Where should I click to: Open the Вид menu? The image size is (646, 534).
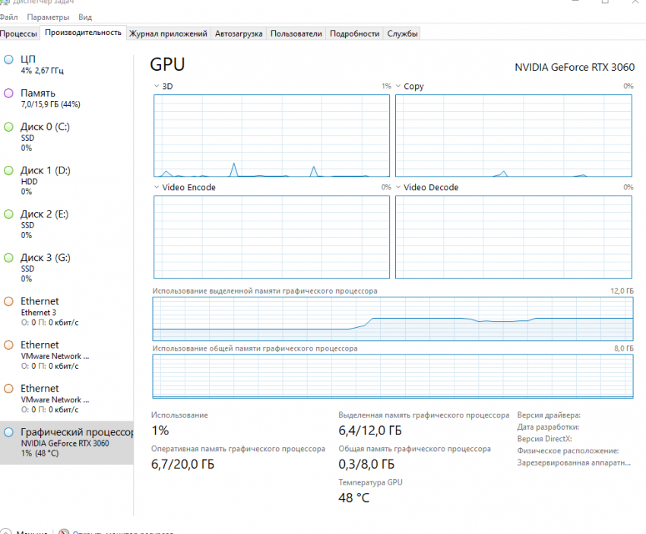click(x=85, y=17)
